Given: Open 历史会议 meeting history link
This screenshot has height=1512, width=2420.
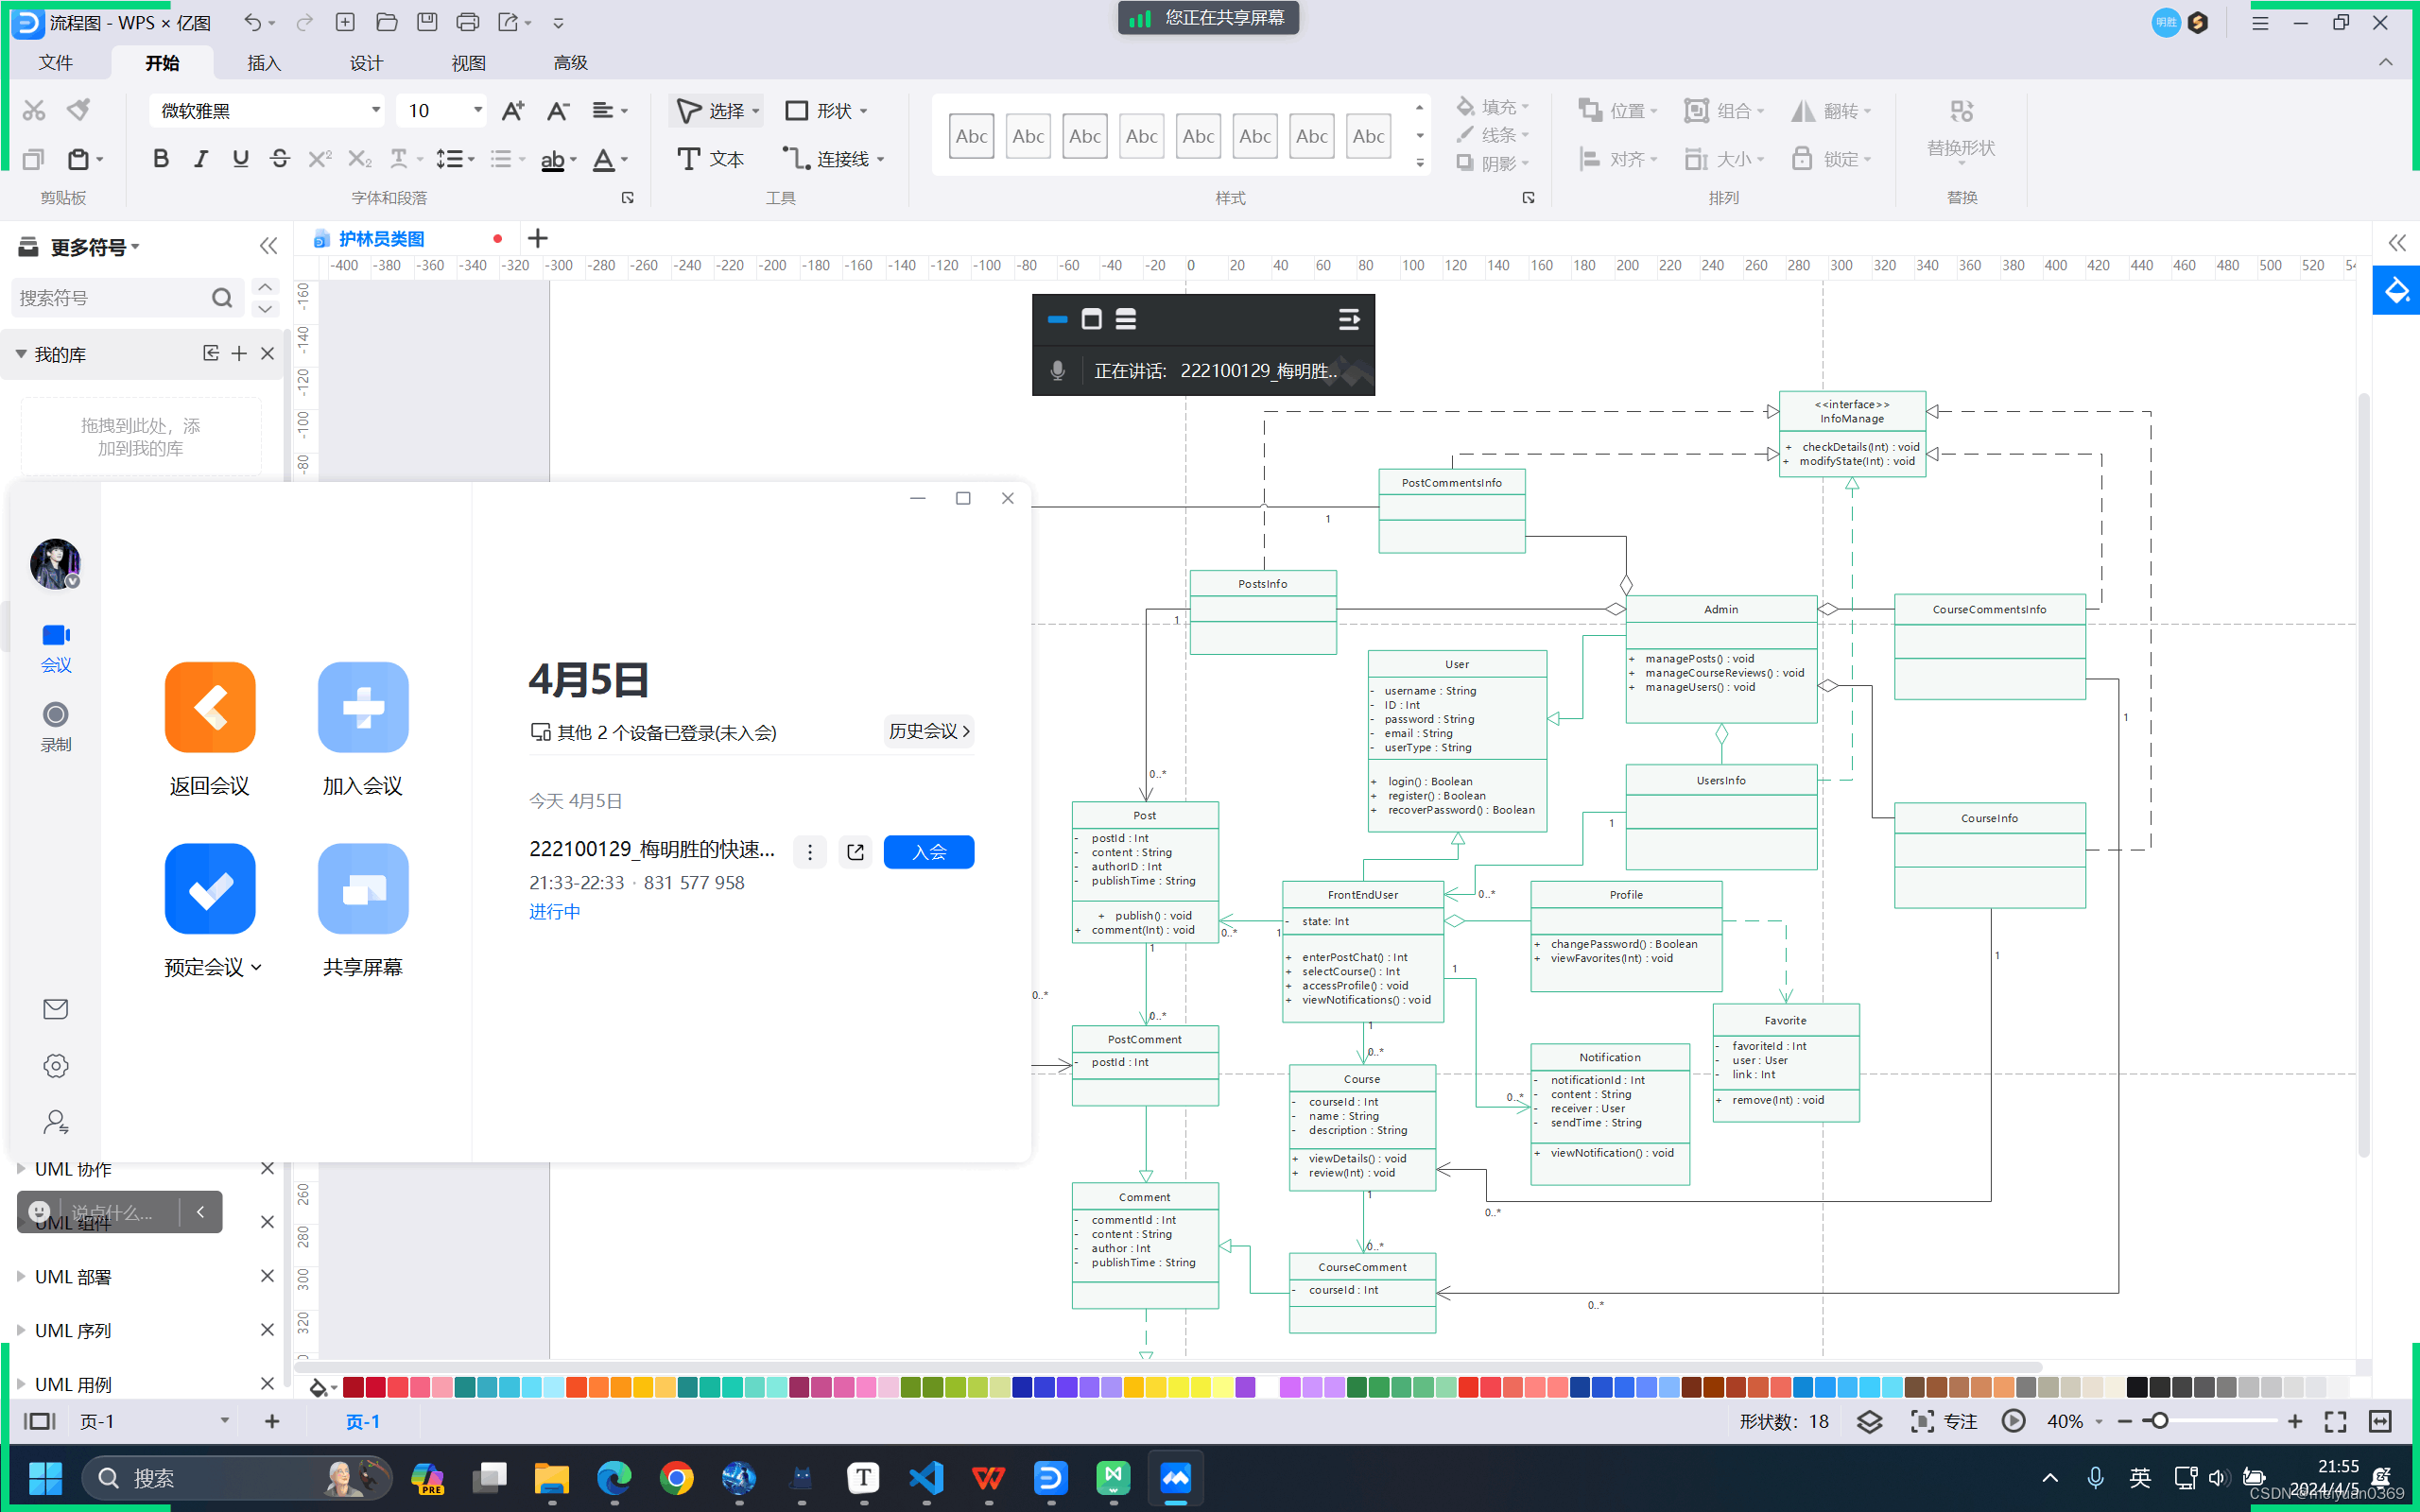Looking at the screenshot, I should pyautogui.click(x=928, y=731).
